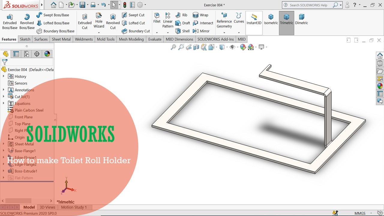Switch to the Surfaces tab
The width and height of the screenshot is (384, 216).
pos(41,39)
